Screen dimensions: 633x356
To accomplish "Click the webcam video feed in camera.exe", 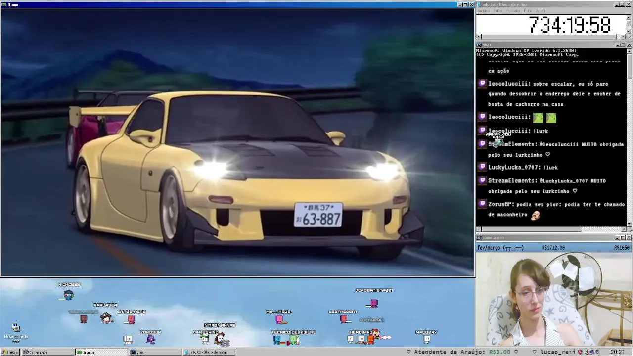I will [554, 299].
